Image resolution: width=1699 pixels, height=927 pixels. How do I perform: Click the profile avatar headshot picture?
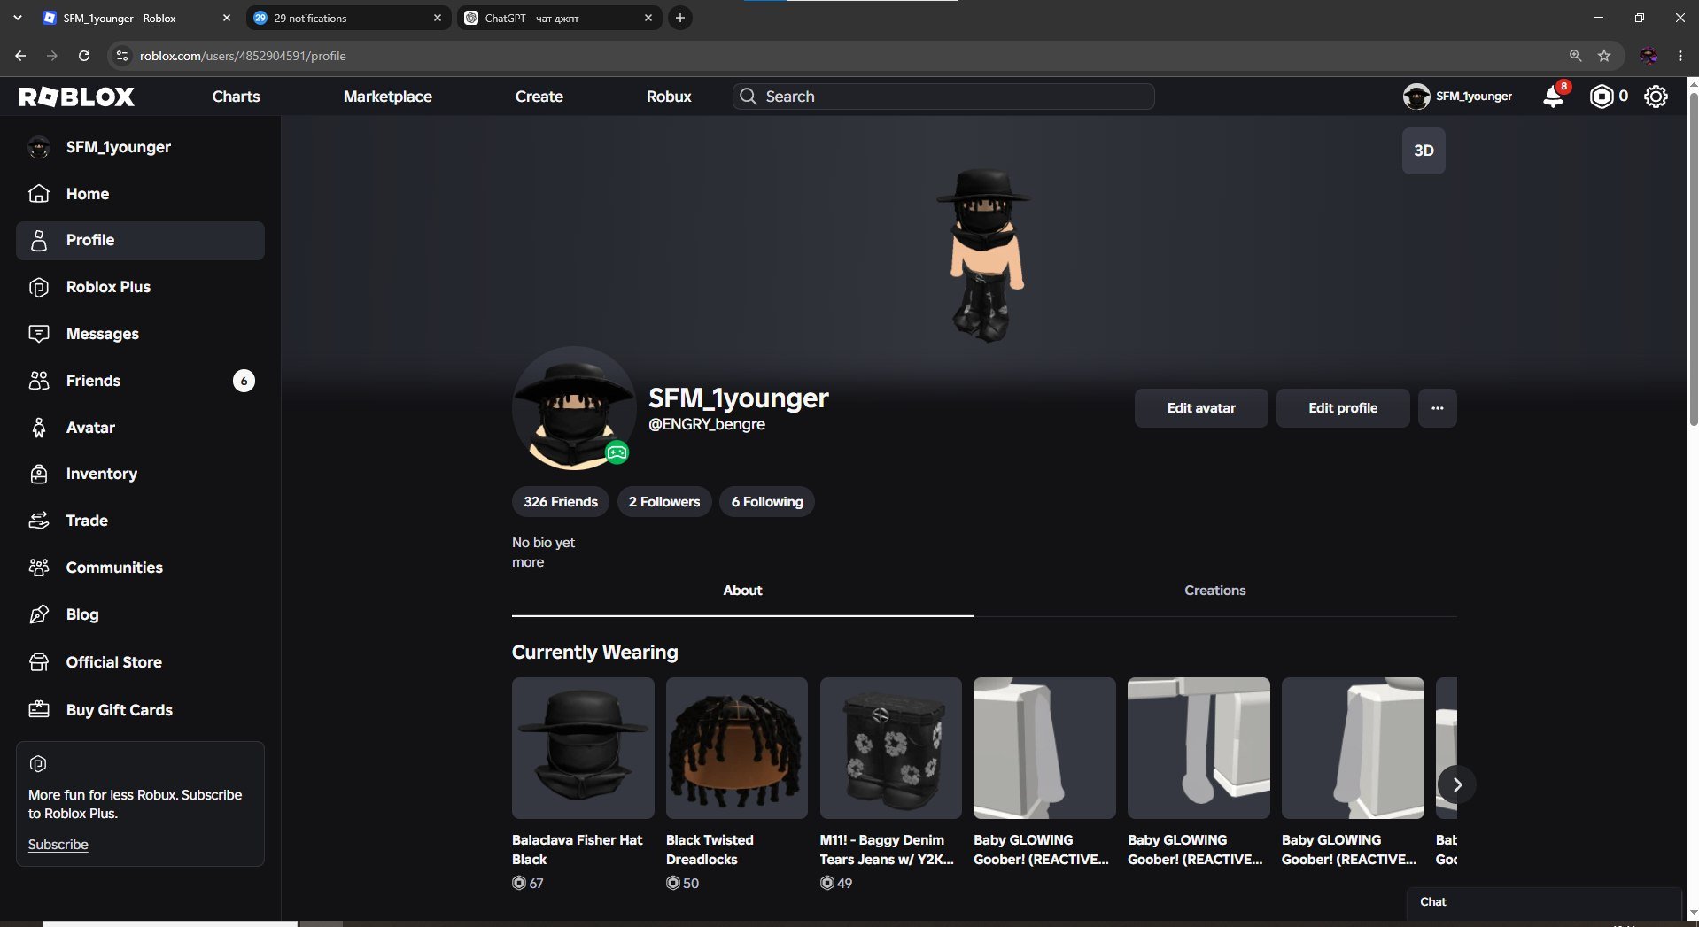coord(574,408)
